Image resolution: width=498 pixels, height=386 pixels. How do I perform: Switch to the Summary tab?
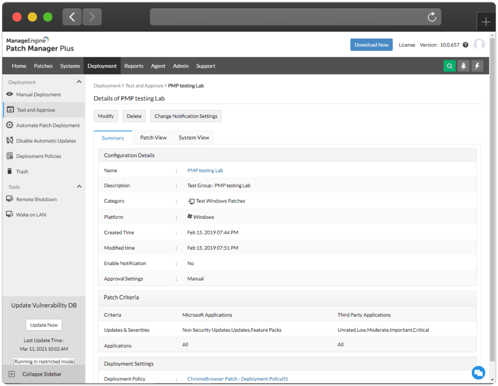[x=113, y=138]
